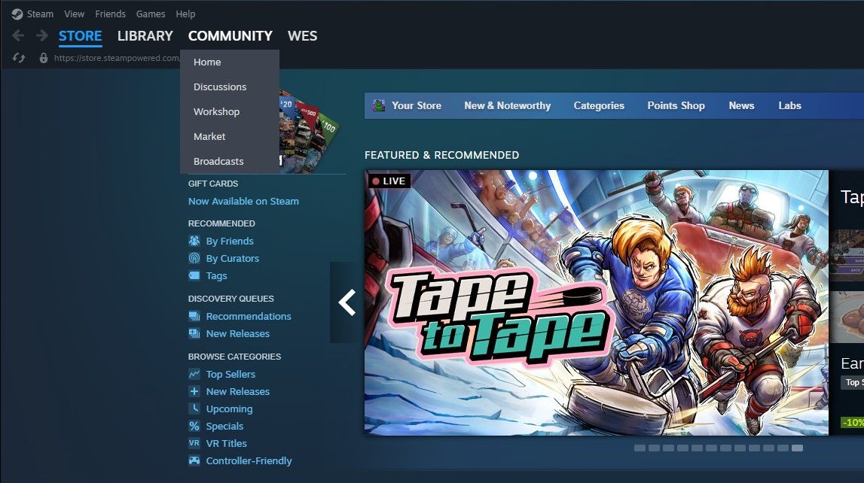864x483 pixels.
Task: Open the VR Titles link
Action: point(227,443)
